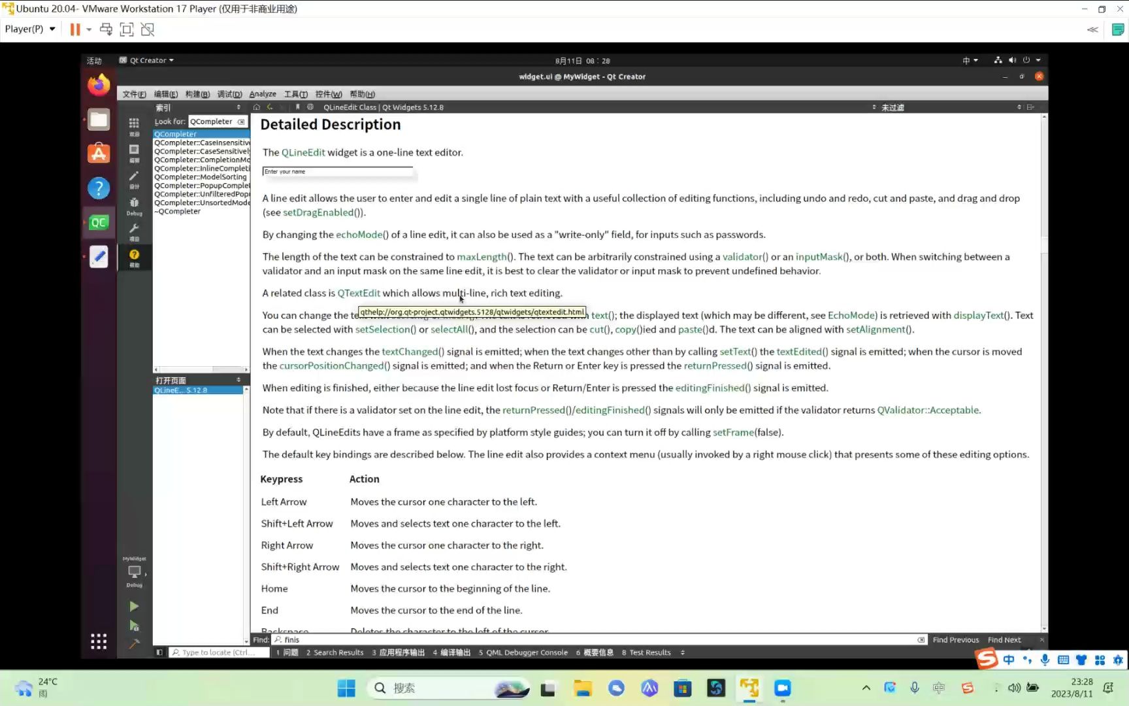
Task: Split the help view pane
Action: 1030,107
